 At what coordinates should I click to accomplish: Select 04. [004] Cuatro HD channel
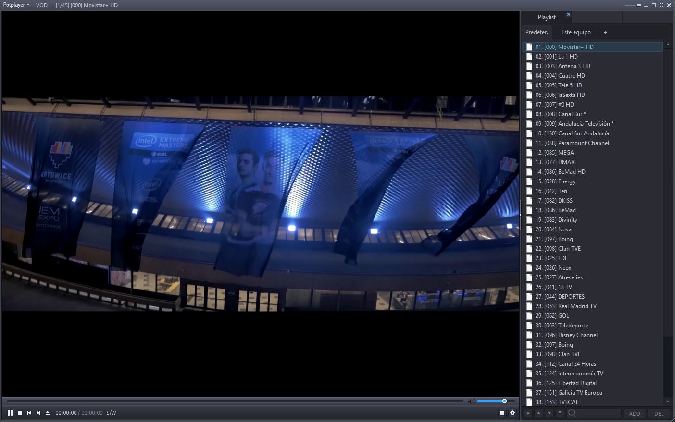[x=592, y=76]
